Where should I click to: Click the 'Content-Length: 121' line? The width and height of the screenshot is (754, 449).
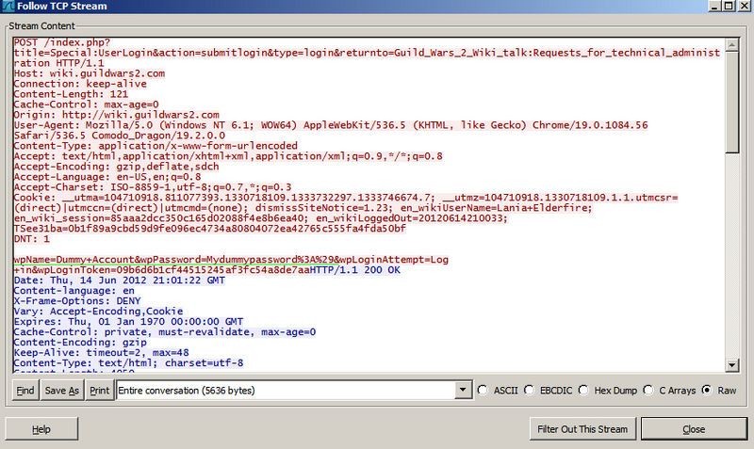point(72,94)
